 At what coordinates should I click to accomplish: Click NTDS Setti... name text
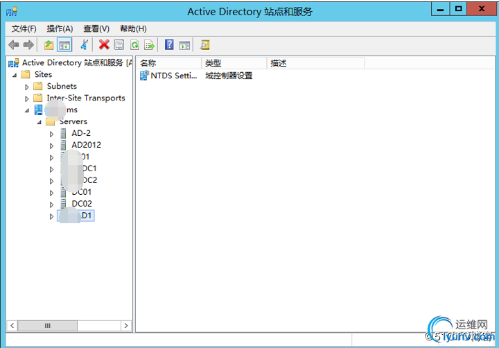coord(174,76)
